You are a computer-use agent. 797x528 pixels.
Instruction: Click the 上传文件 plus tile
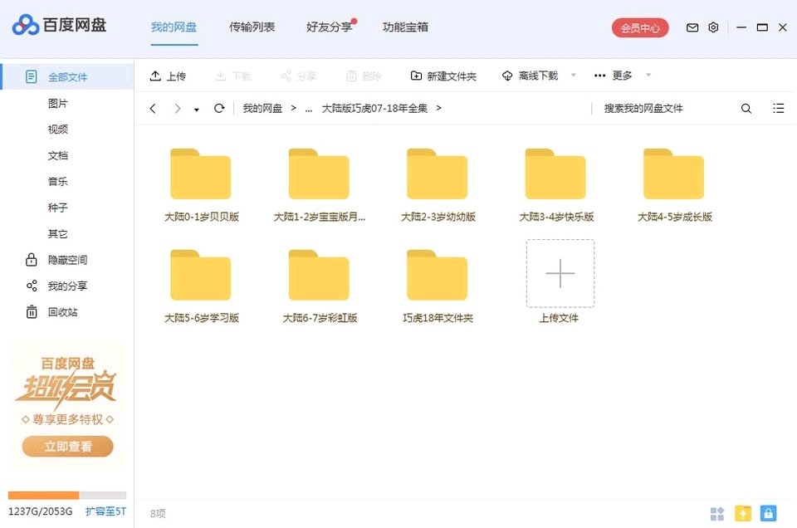point(560,273)
